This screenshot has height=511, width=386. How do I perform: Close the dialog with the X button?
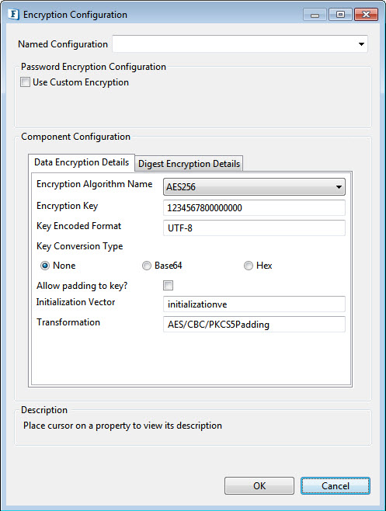pos(366,15)
